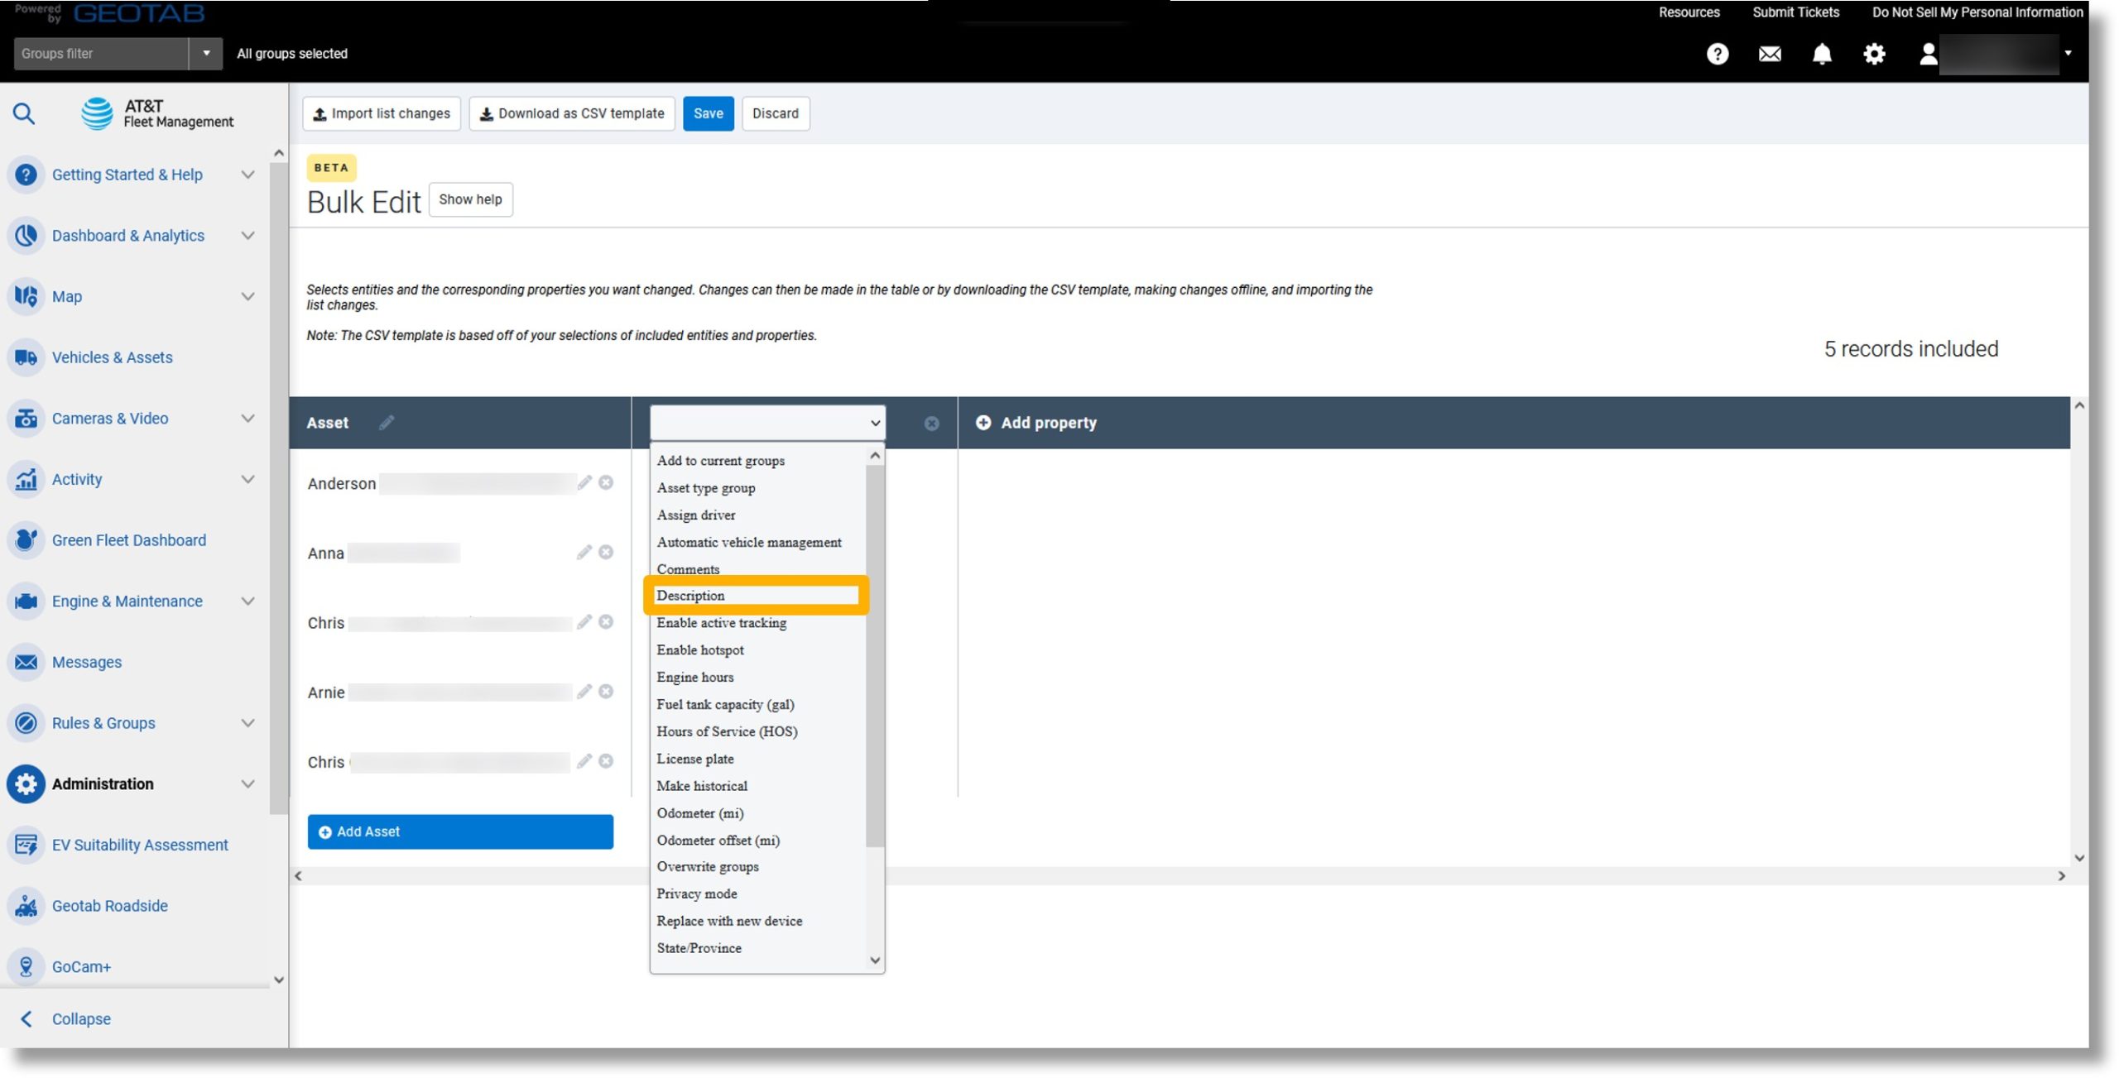Click Save to apply bulk edit changes

707,113
